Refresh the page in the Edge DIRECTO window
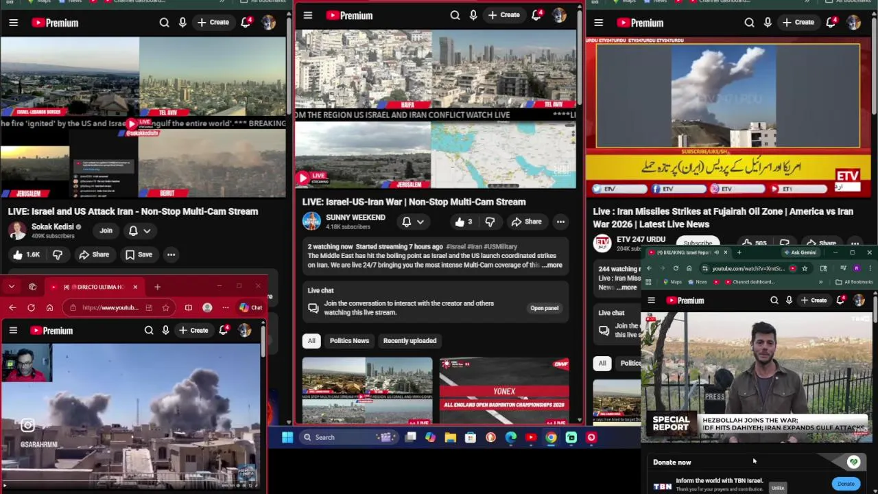The height and width of the screenshot is (494, 878). [31, 307]
